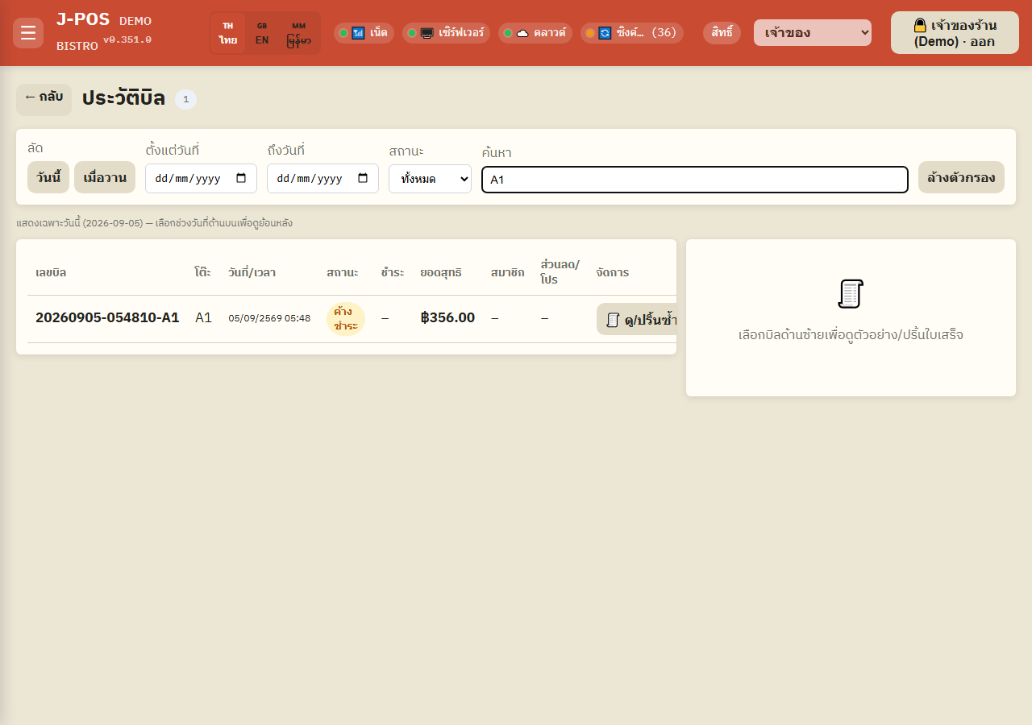Click the เลขบิล column header

click(51, 272)
